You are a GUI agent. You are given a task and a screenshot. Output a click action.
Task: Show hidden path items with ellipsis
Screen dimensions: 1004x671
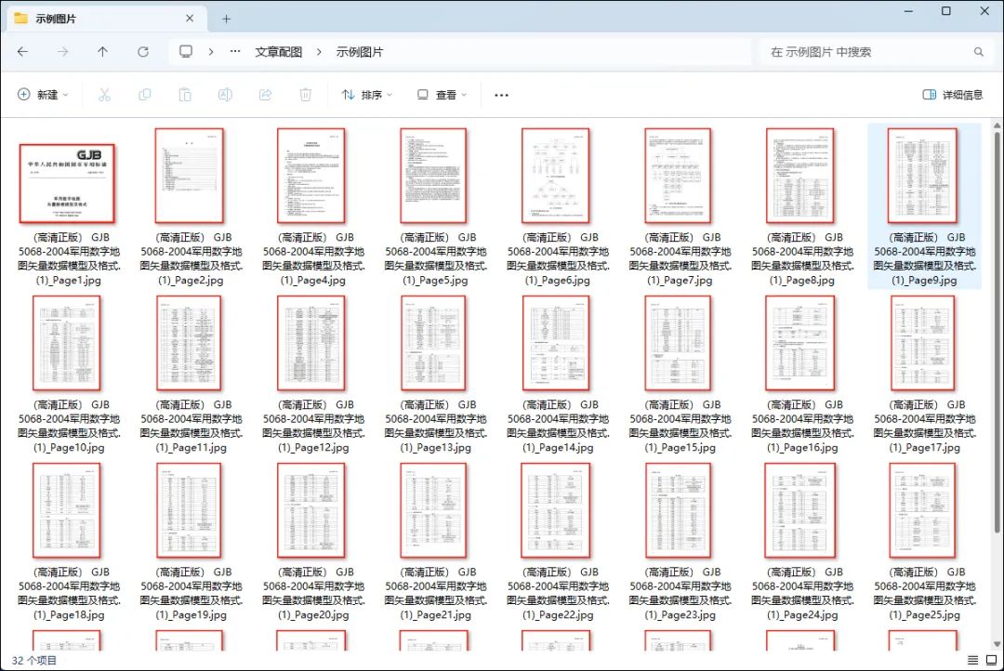click(235, 51)
